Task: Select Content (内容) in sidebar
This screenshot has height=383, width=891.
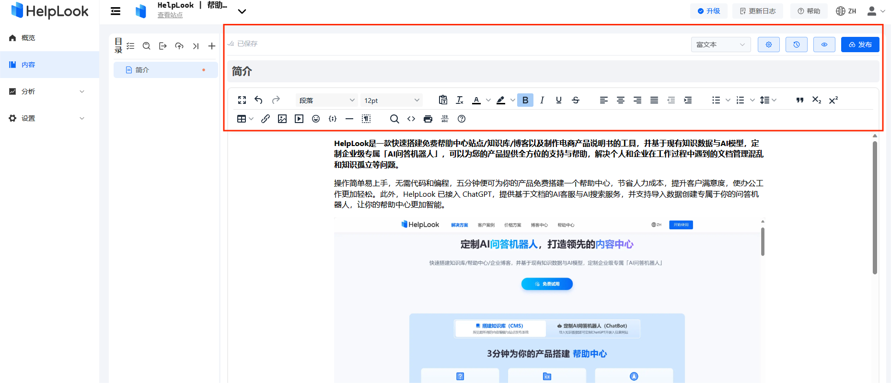Action: tap(49, 65)
